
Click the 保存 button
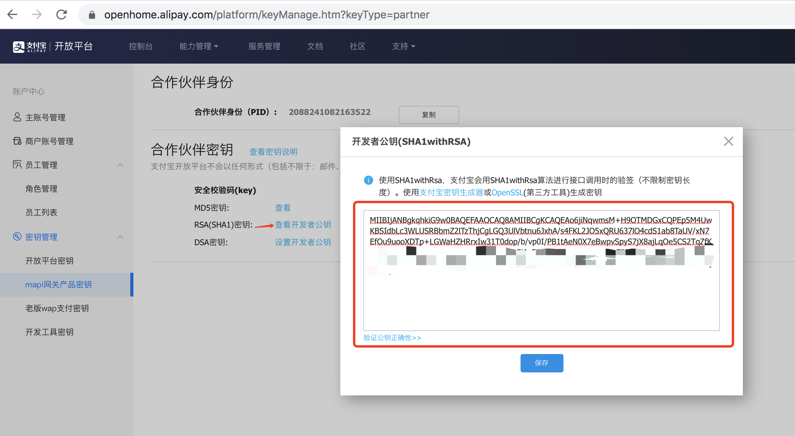(542, 363)
